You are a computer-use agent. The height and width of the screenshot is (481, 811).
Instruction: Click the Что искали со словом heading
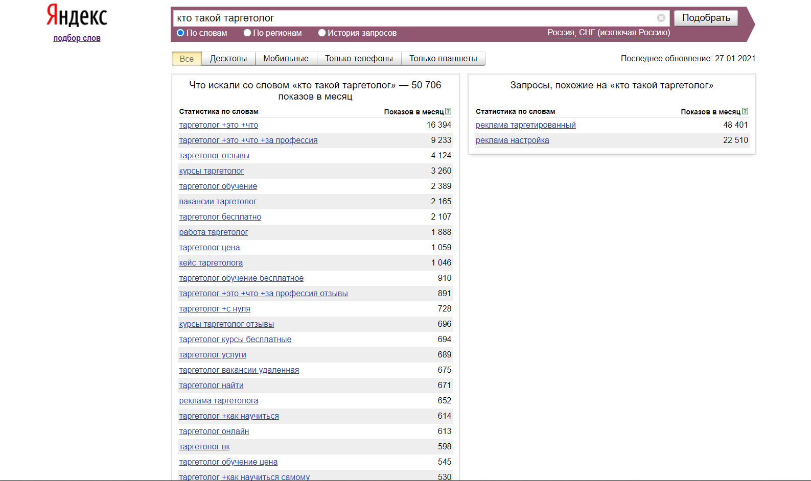click(x=315, y=91)
